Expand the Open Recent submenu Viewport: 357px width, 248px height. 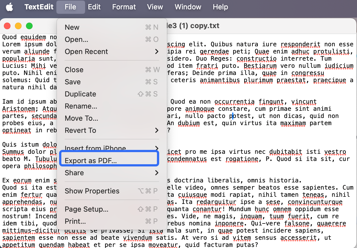click(x=112, y=52)
